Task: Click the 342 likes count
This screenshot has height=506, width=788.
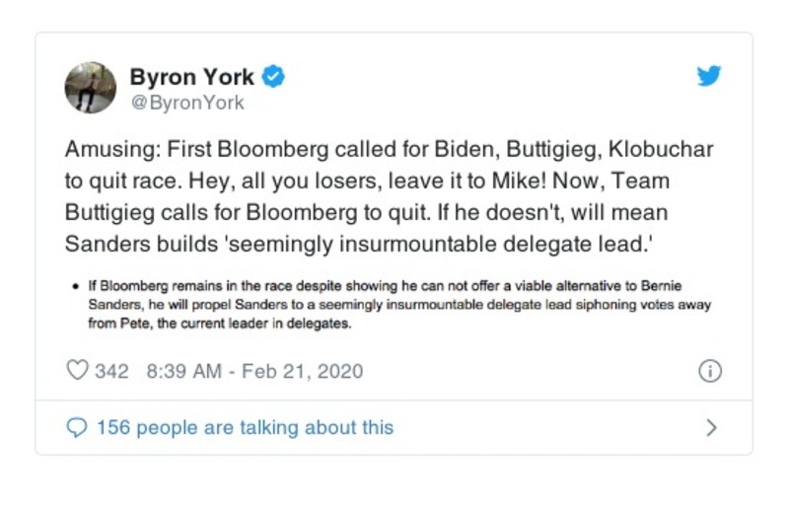Action: [111, 372]
